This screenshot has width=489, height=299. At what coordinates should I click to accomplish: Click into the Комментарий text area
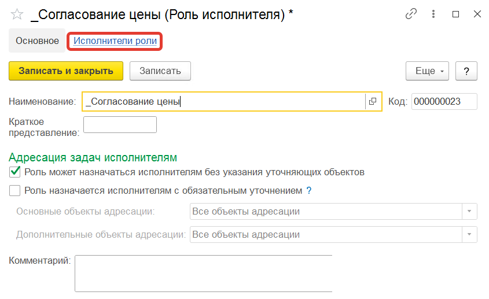click(203, 274)
